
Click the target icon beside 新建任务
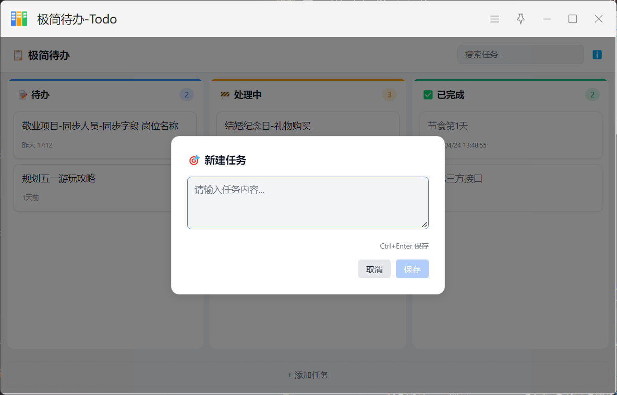click(194, 161)
